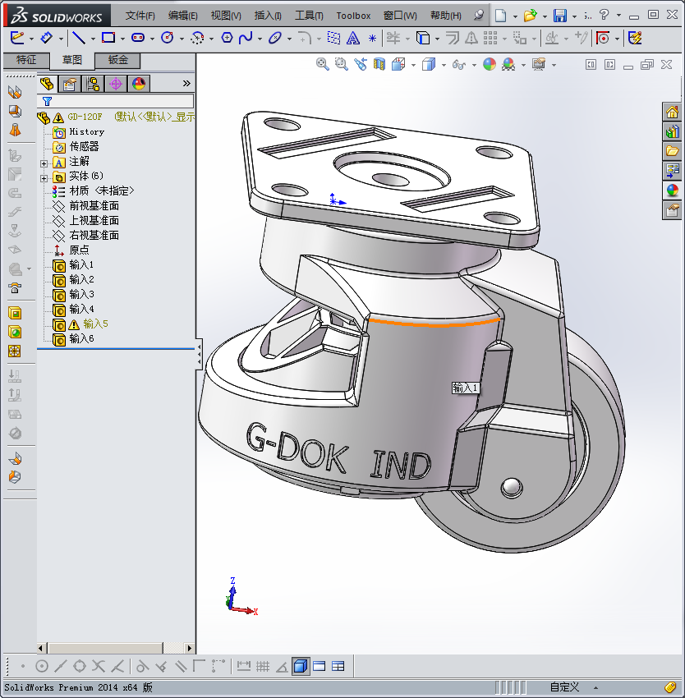Open Appearances tab in right task pane
The image size is (685, 698).
click(x=672, y=191)
